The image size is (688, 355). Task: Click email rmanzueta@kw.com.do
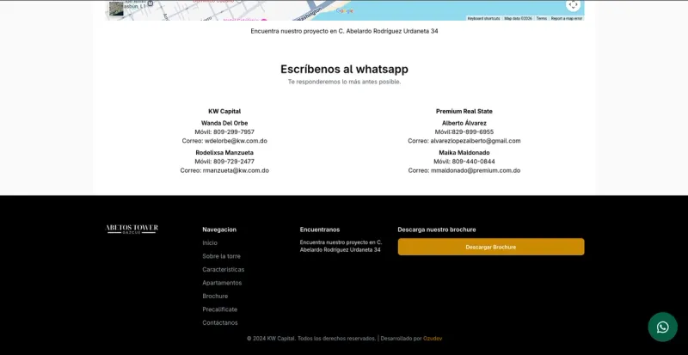coord(236,170)
